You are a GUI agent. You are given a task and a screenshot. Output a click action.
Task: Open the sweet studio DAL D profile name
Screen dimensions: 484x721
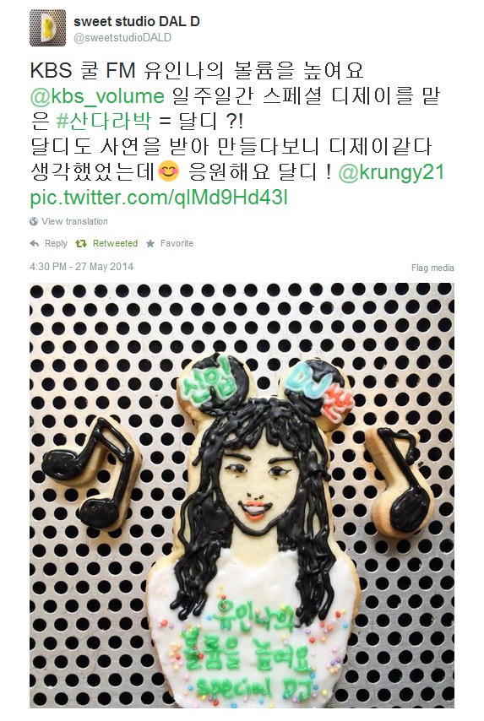pos(137,21)
